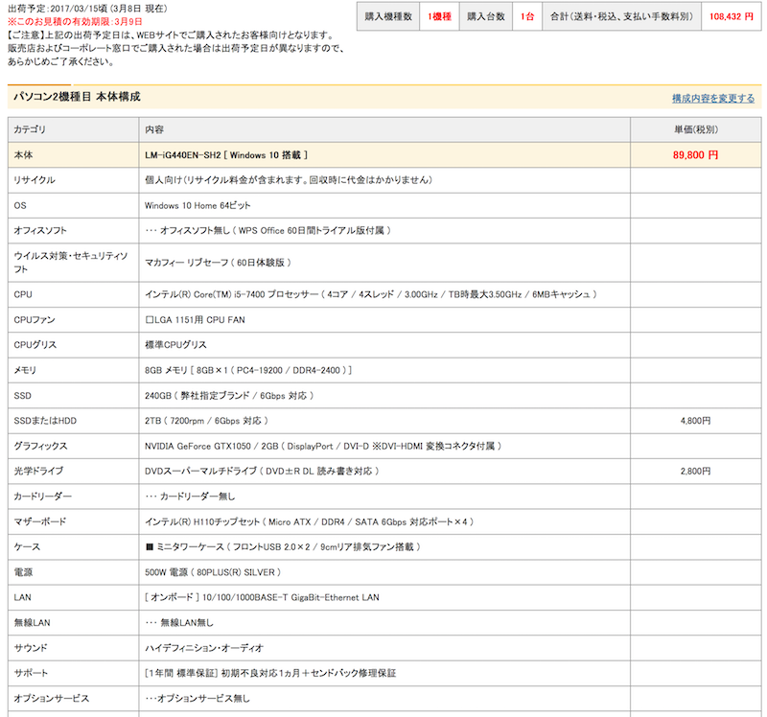Select the SSDまたはHDD category label
The height and width of the screenshot is (717, 767).
click(x=45, y=421)
